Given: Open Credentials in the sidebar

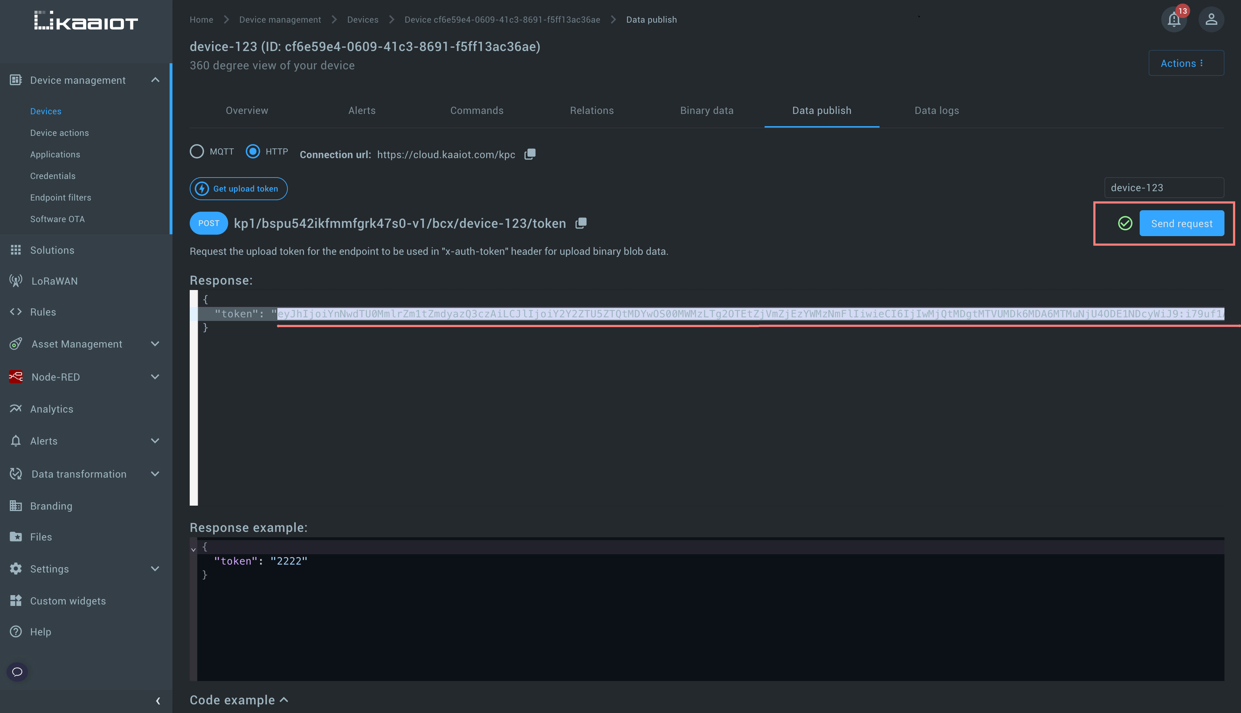Looking at the screenshot, I should tap(52, 176).
